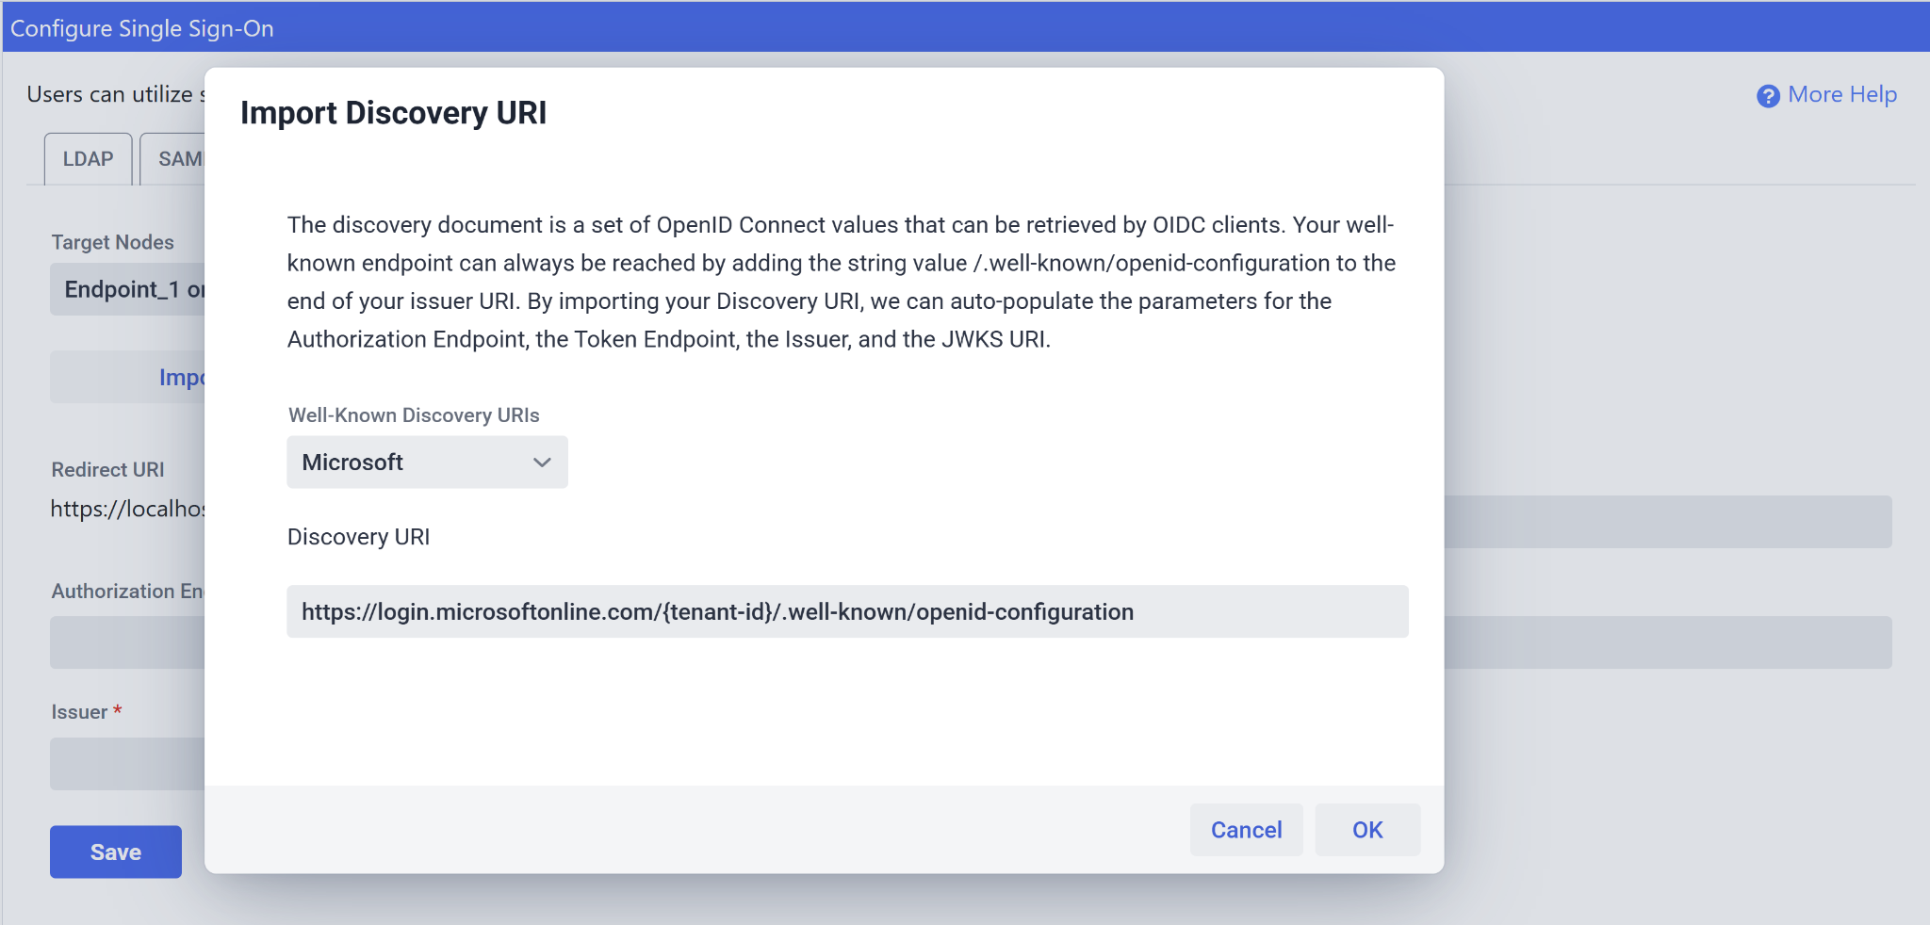Click the blue Save button
The image size is (1930, 925).
pyautogui.click(x=116, y=852)
